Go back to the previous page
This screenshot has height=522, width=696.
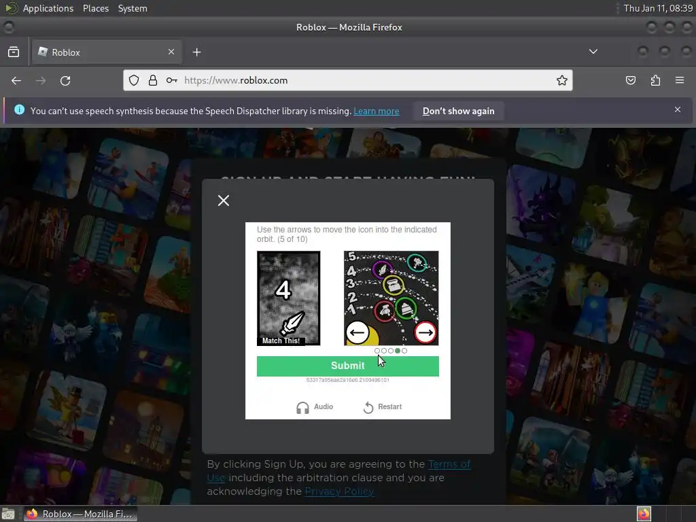16,81
